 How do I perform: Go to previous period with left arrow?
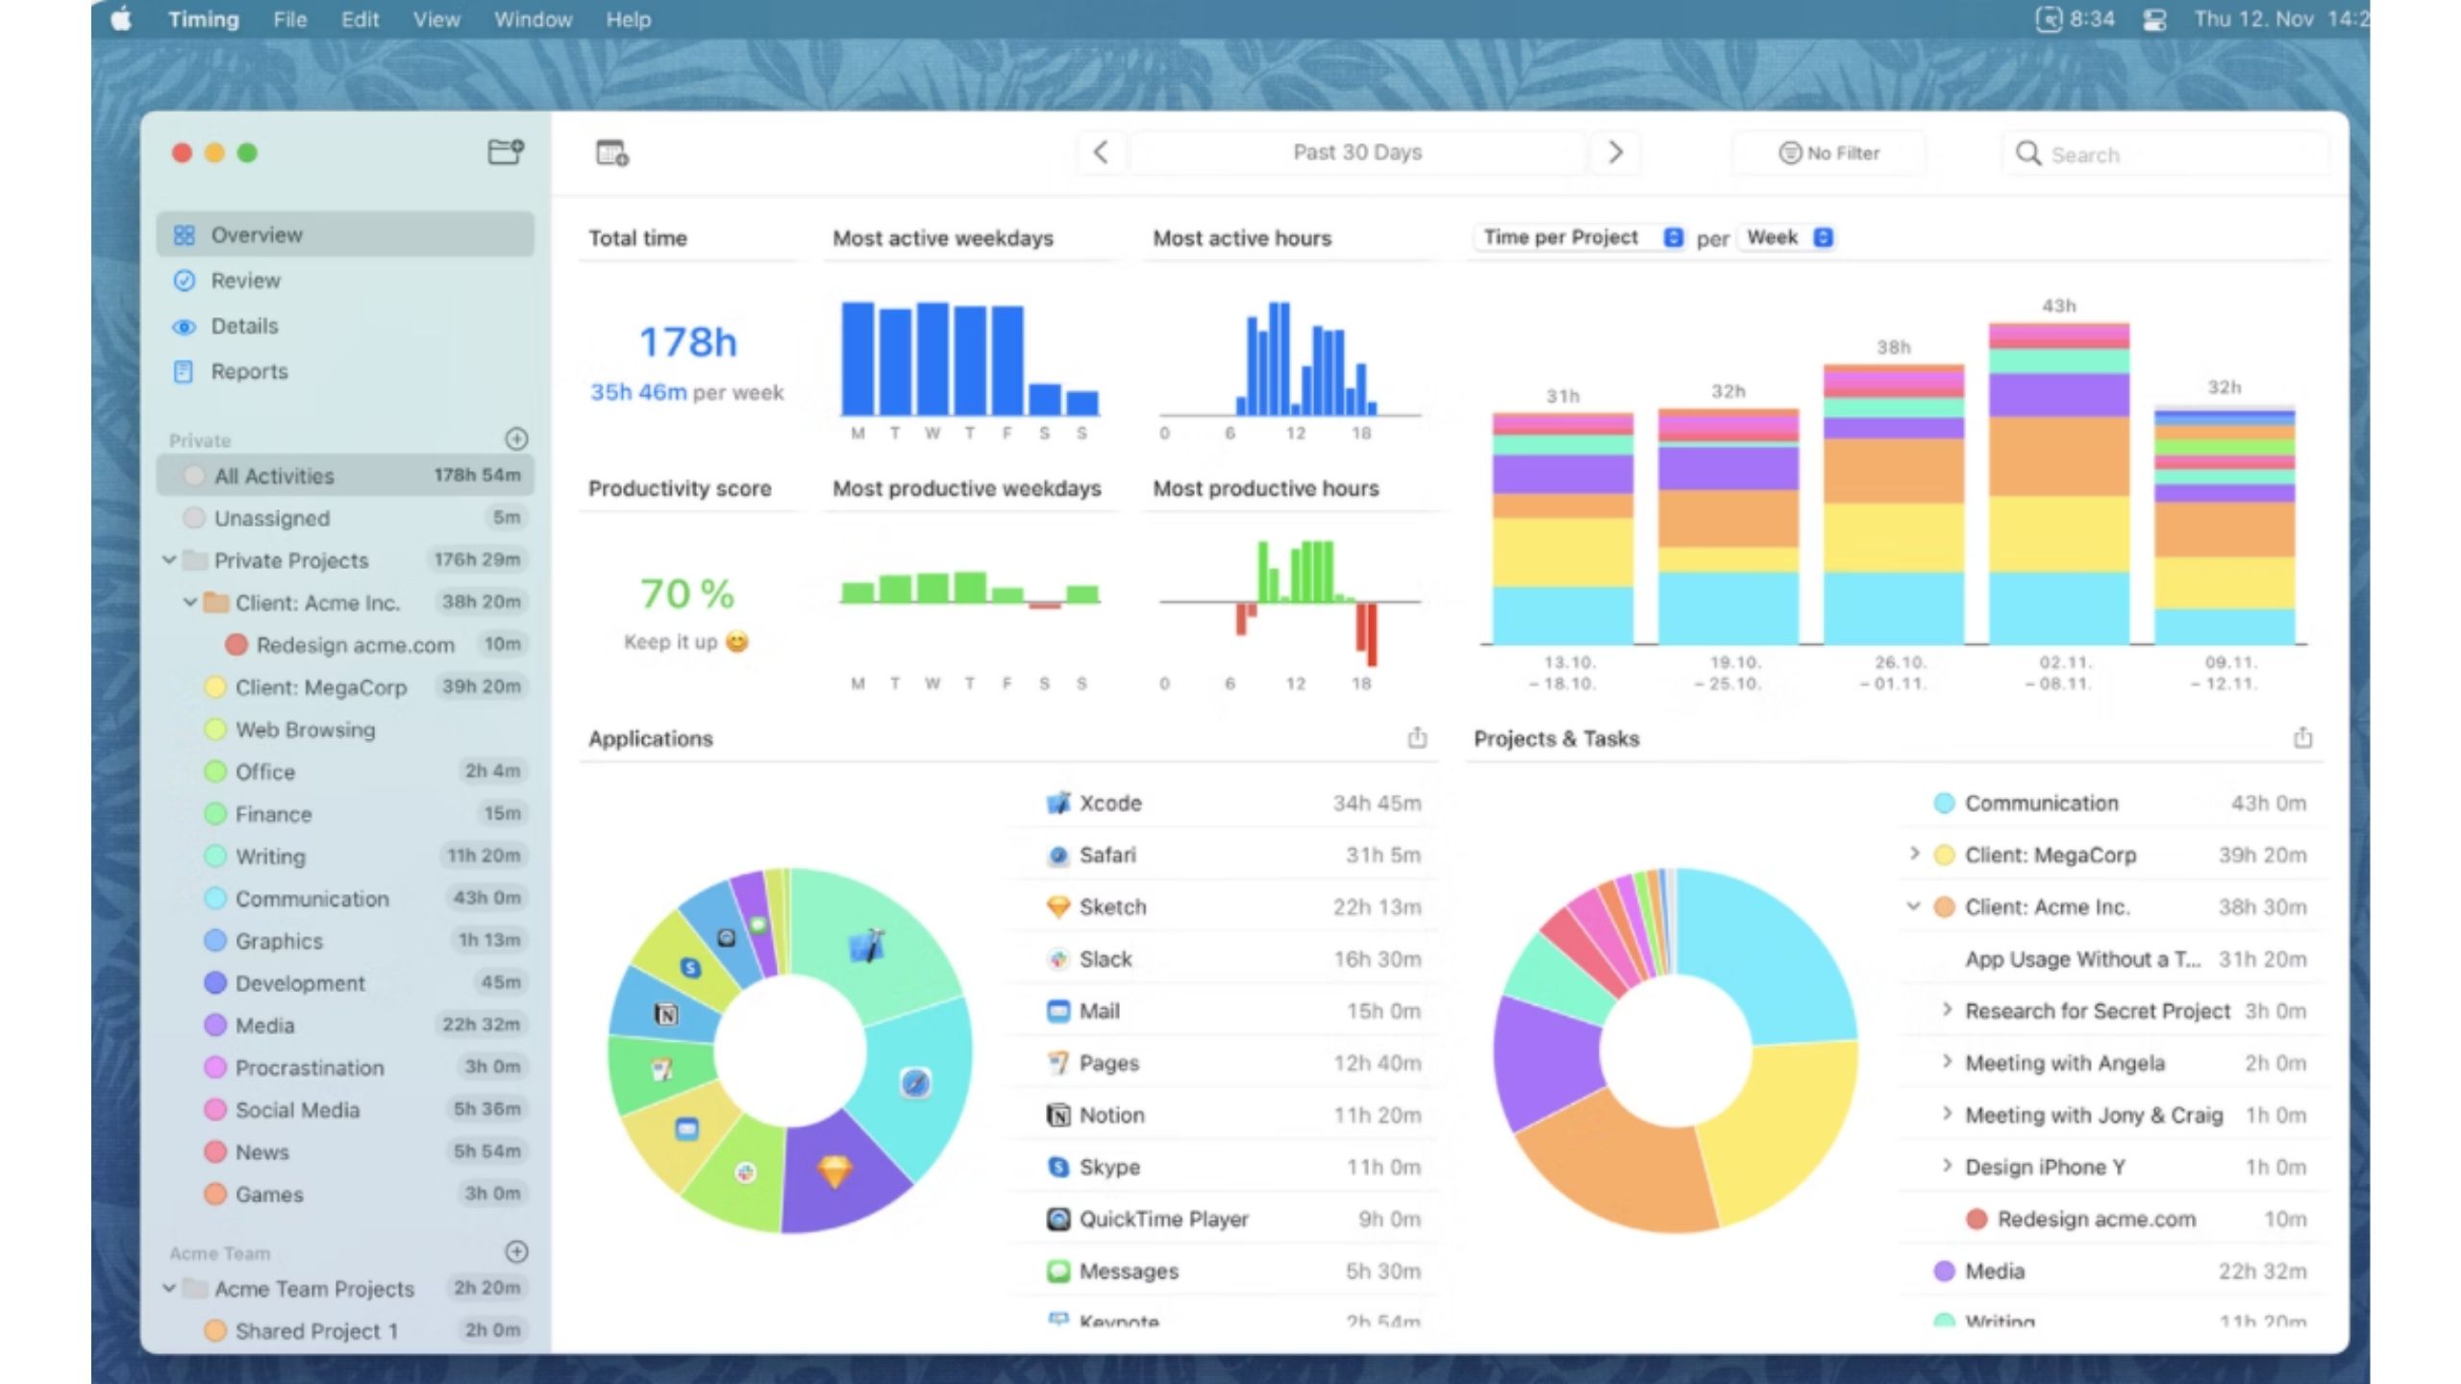tap(1102, 152)
